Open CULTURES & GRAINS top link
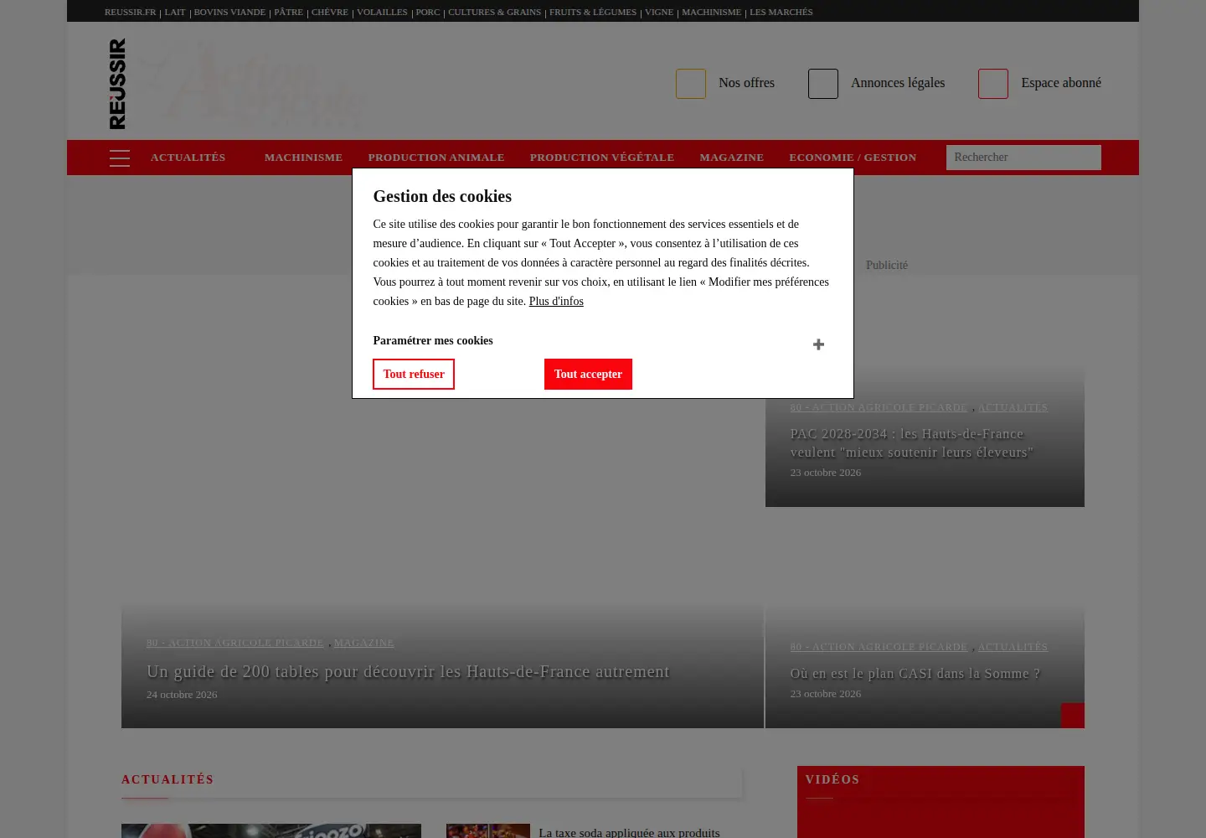 pyautogui.click(x=494, y=12)
